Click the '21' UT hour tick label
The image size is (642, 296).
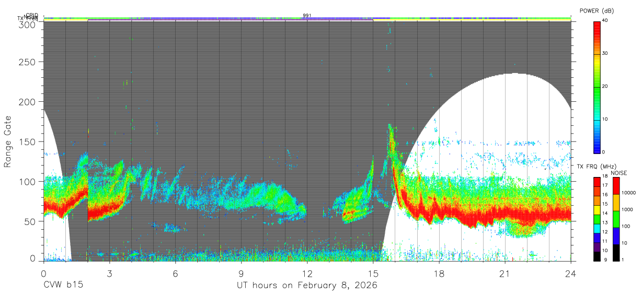click(x=505, y=274)
